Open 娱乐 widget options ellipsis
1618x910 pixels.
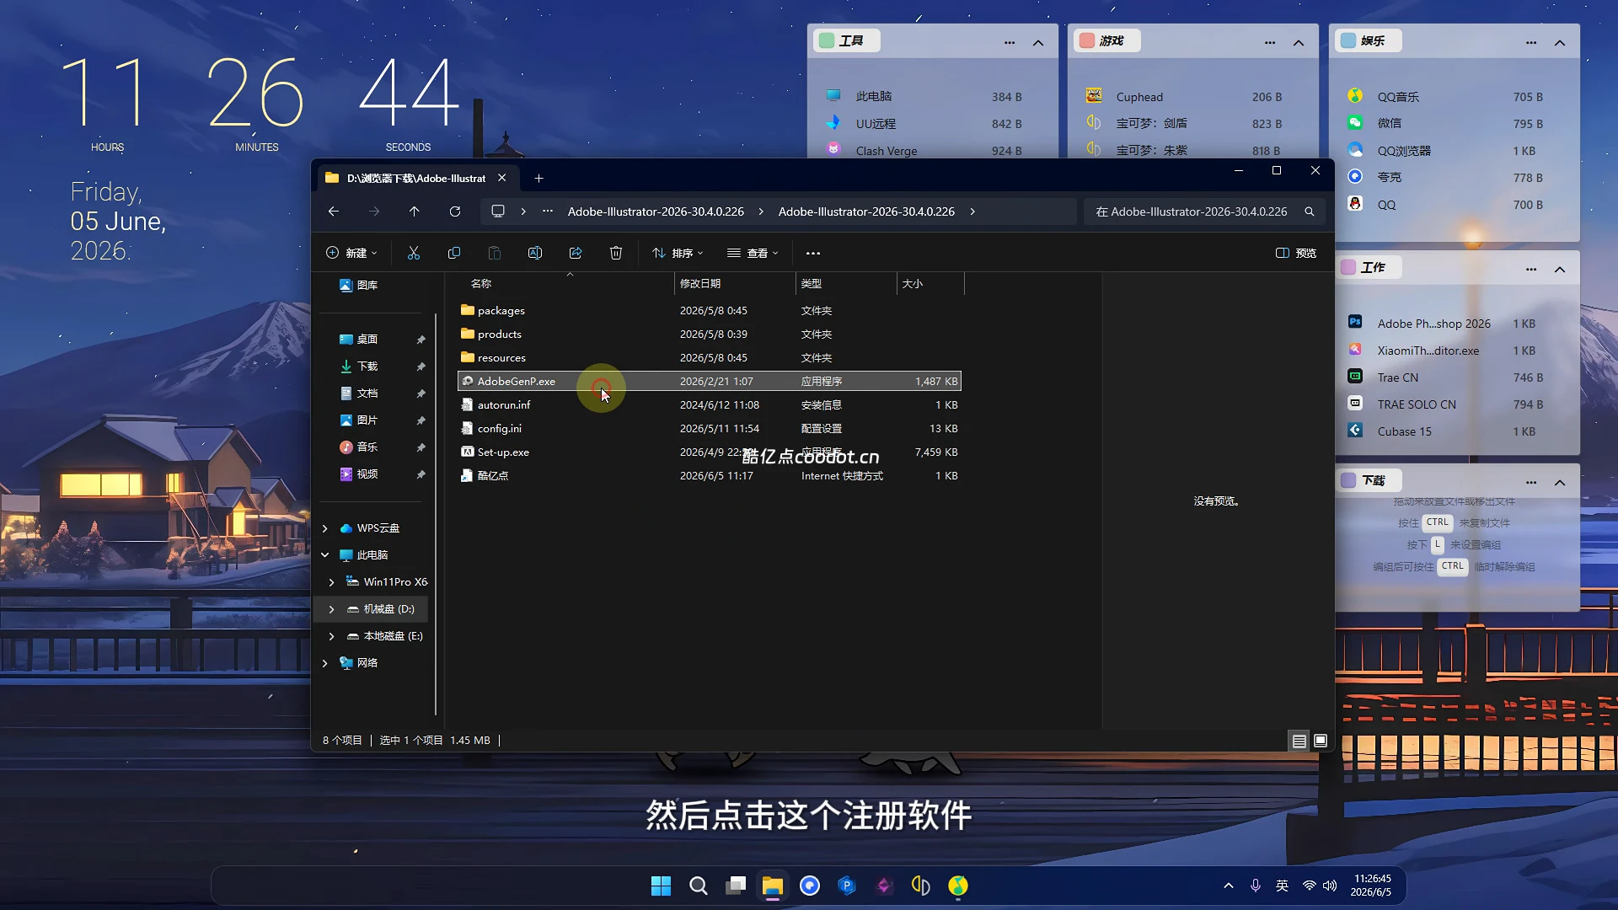pyautogui.click(x=1531, y=42)
